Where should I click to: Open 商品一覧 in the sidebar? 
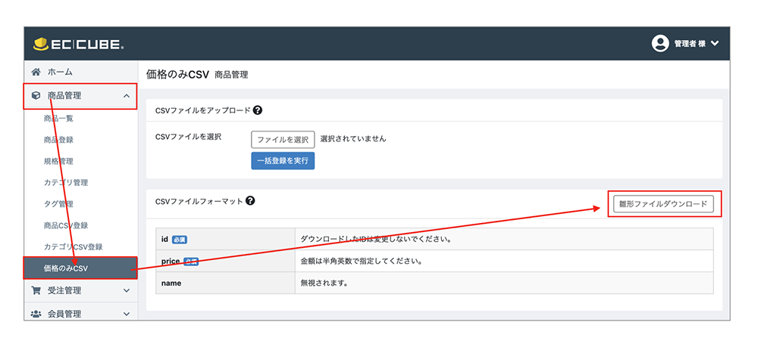[58, 119]
